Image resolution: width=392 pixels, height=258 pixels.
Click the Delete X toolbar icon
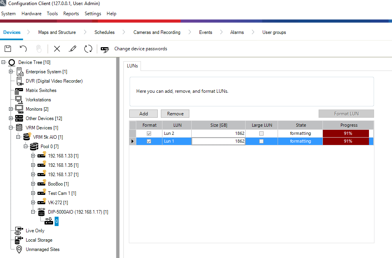(x=57, y=49)
